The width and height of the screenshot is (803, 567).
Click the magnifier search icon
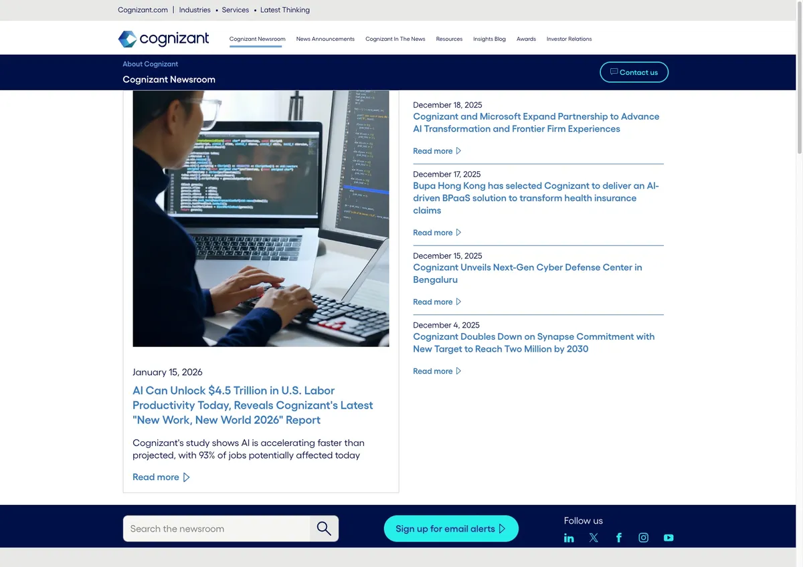[324, 528]
